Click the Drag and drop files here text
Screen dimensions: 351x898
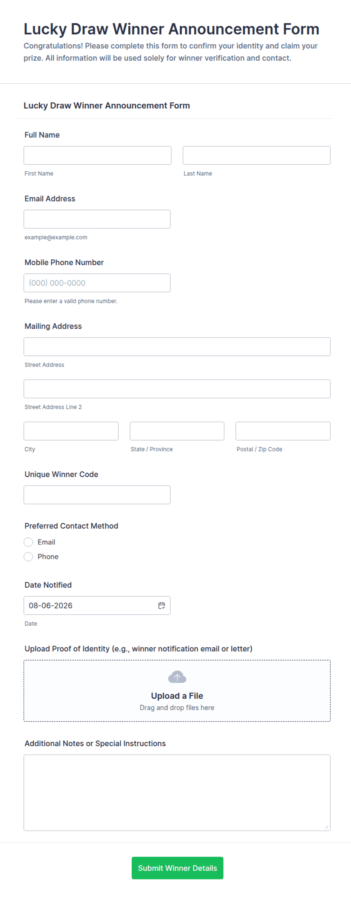tap(177, 707)
